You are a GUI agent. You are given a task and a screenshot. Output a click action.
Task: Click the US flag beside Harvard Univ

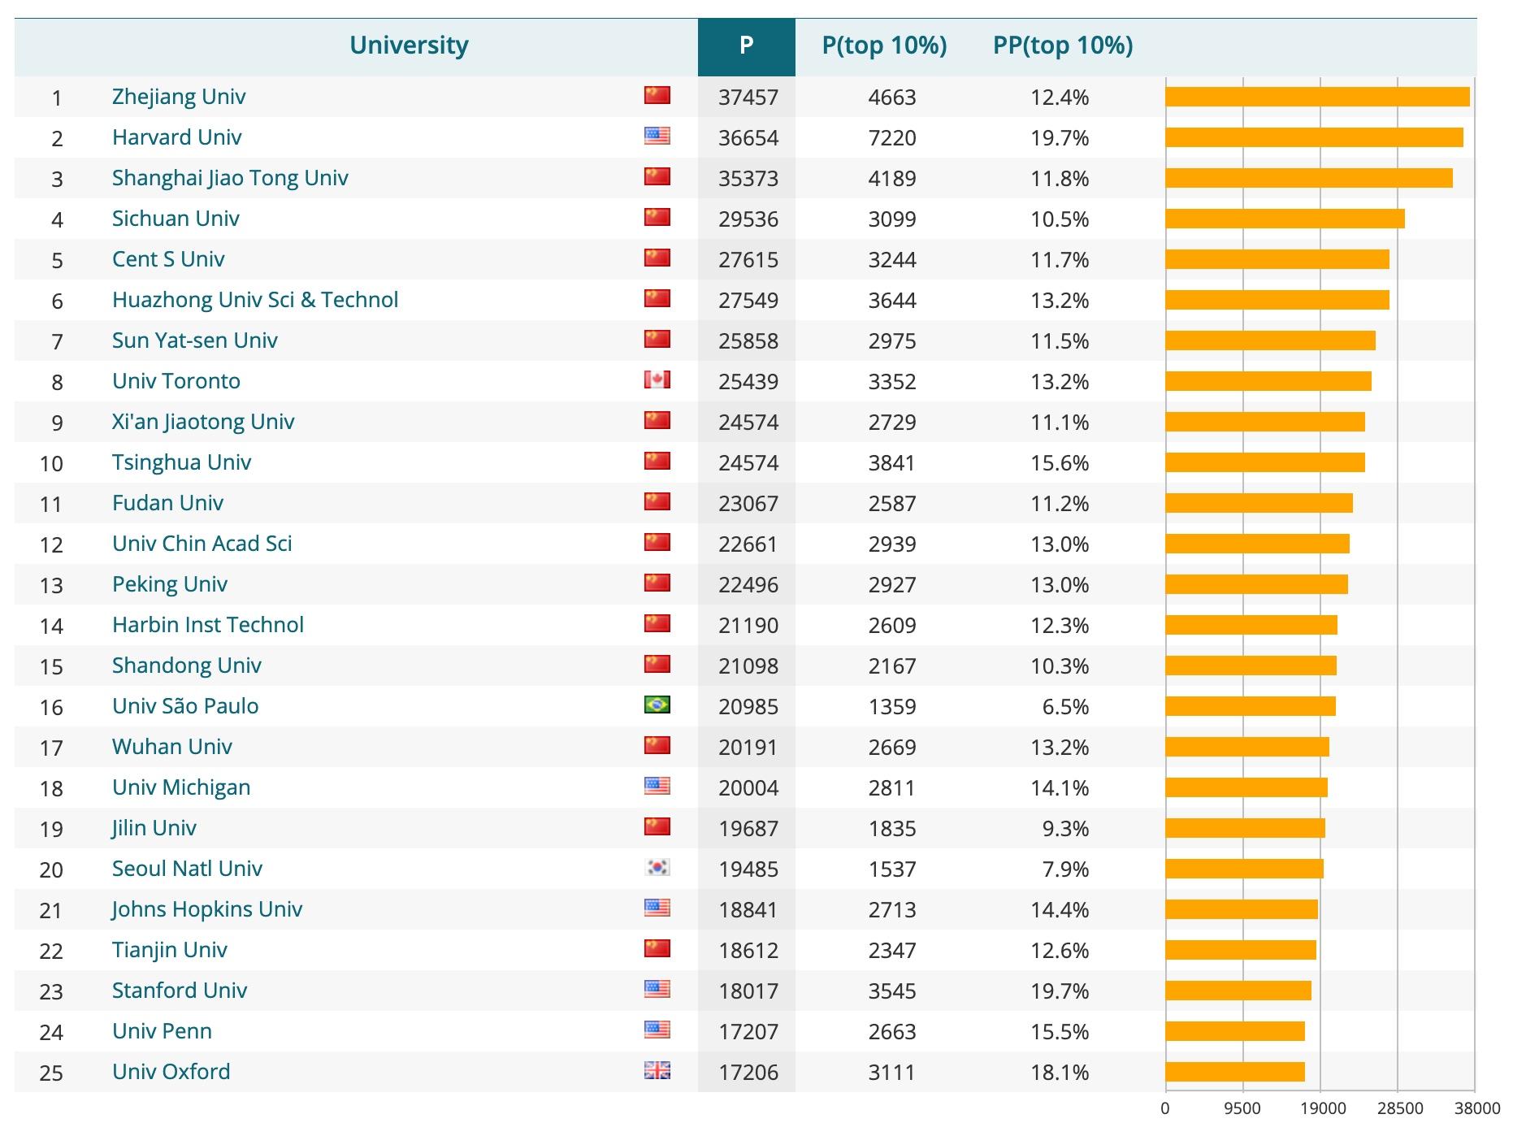(x=657, y=136)
